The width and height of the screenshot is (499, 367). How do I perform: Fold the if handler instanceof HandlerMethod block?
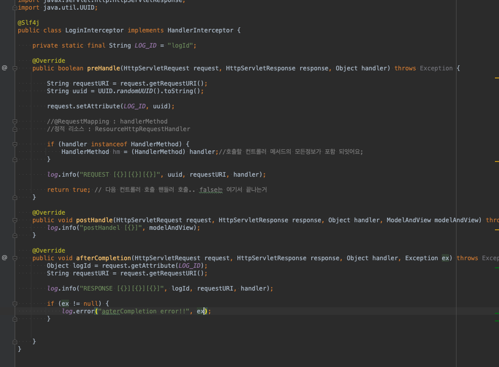point(15,144)
